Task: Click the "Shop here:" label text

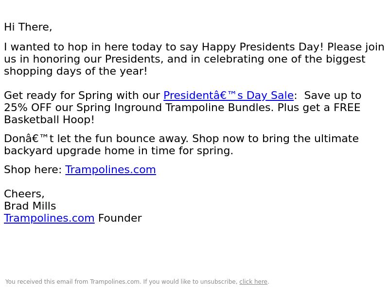Action: (x=33, y=170)
